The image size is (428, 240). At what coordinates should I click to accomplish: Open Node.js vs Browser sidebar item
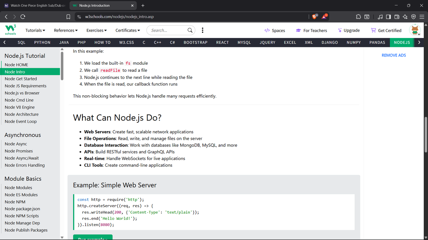tap(22, 93)
